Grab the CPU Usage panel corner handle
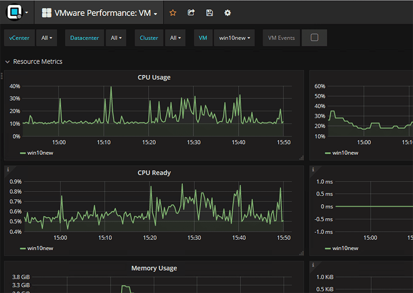Image resolution: width=413 pixels, height=293 pixels. pos(302,158)
